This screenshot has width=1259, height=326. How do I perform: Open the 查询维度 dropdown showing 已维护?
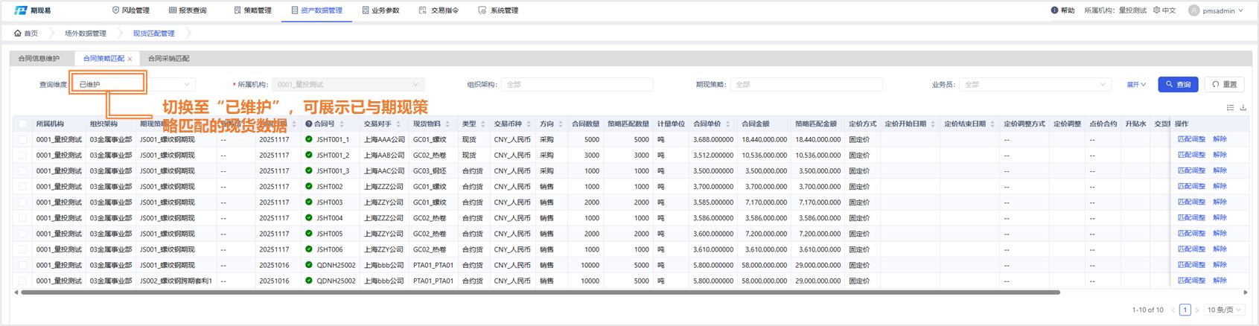click(133, 84)
